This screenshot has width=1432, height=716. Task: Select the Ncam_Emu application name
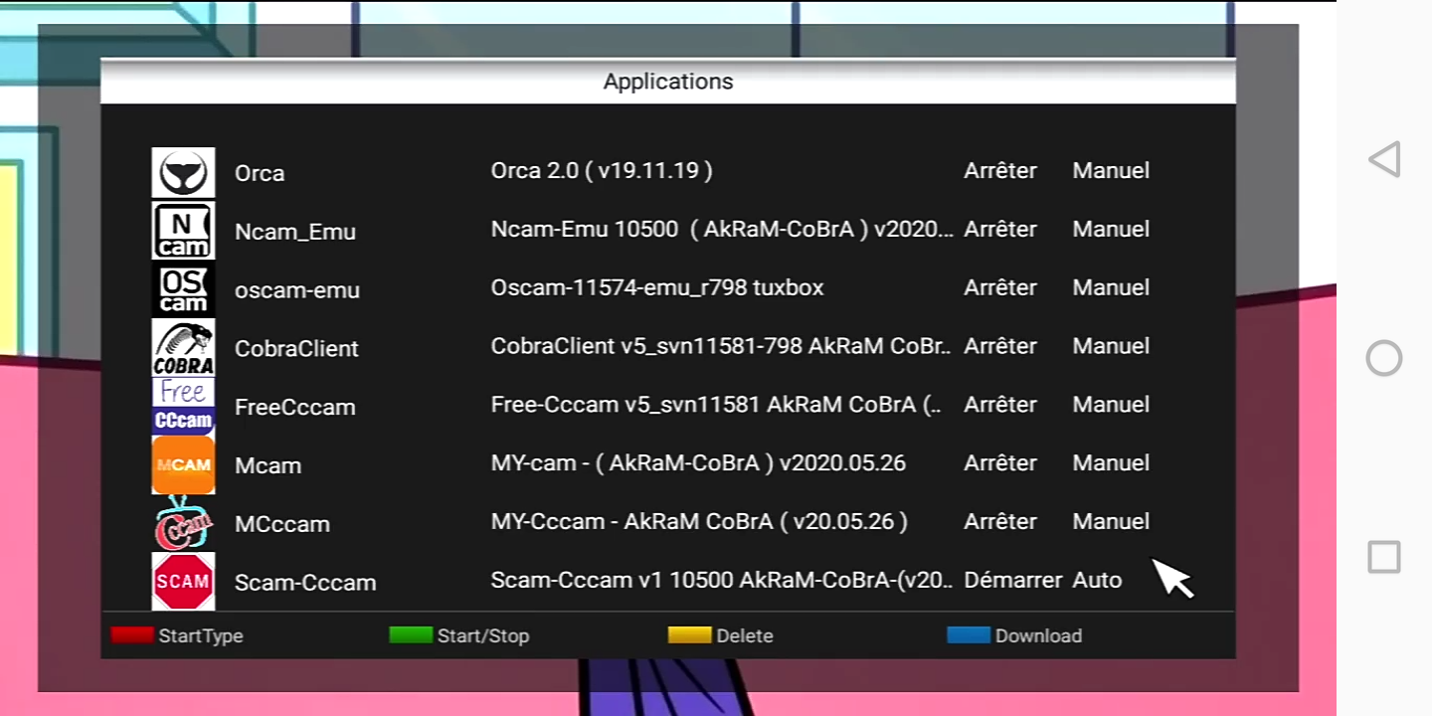[x=295, y=232]
